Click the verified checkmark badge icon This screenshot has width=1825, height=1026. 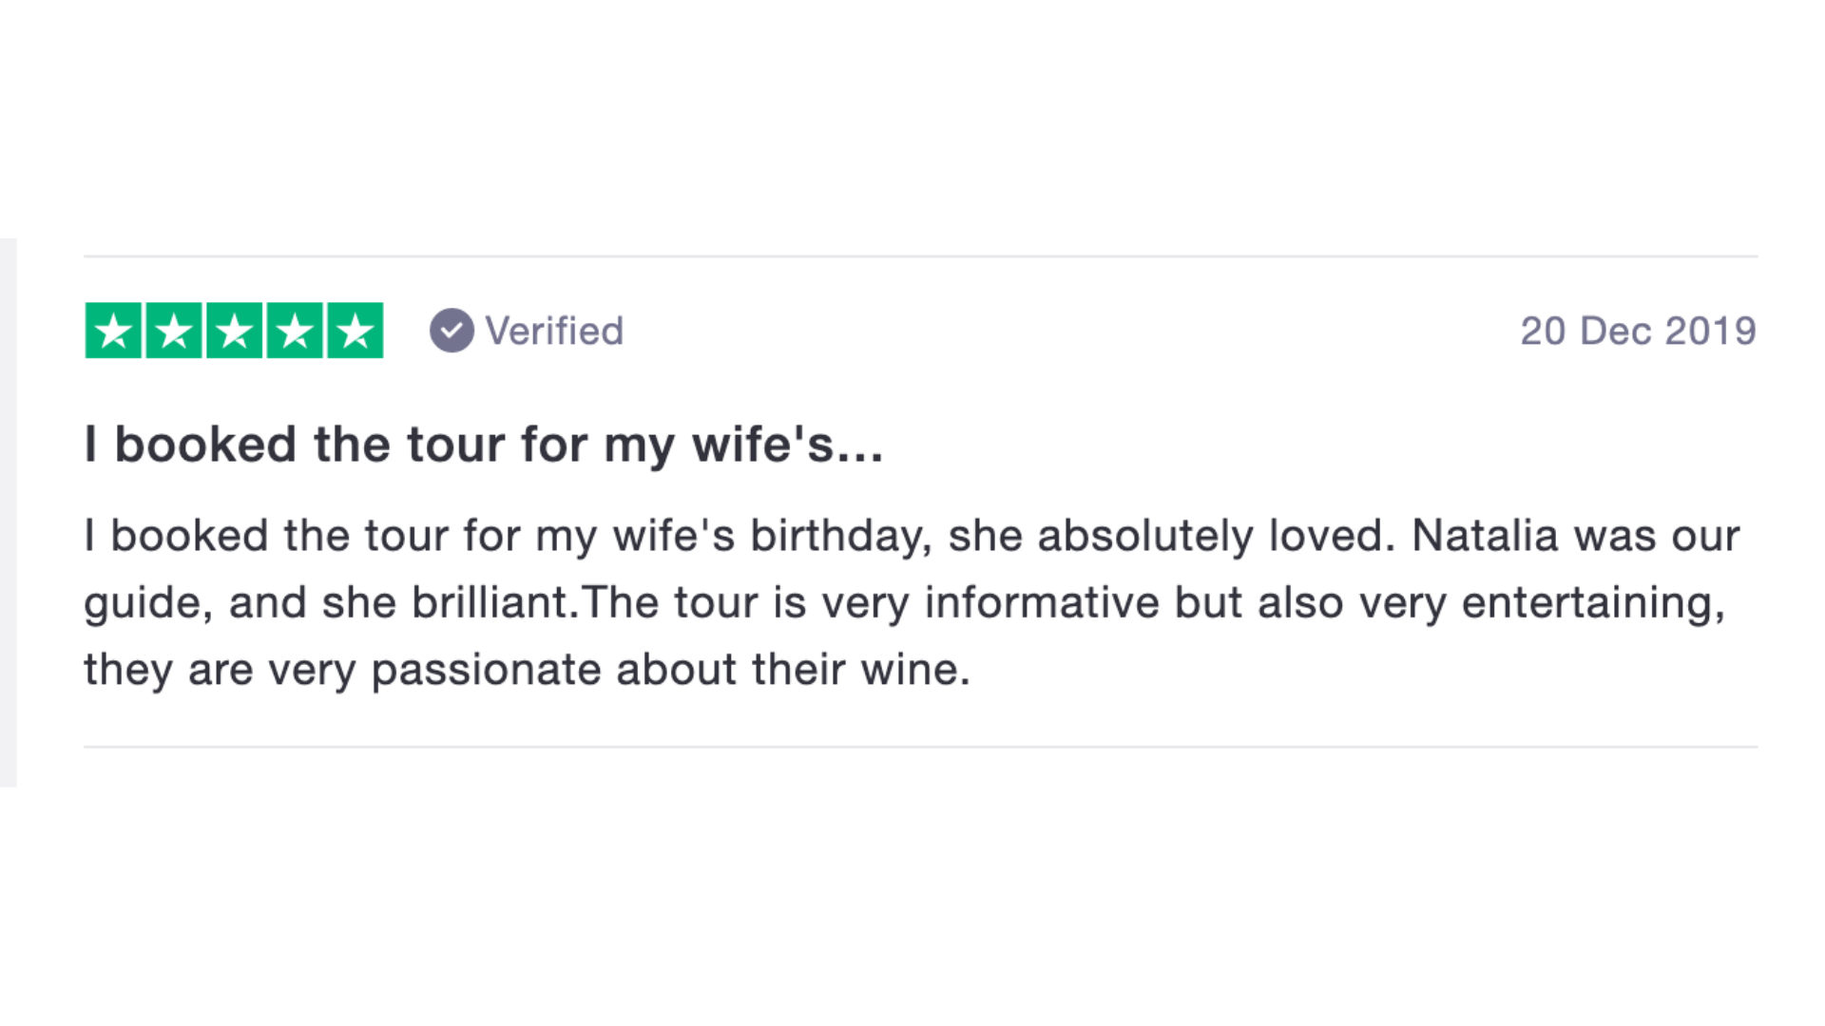451,331
